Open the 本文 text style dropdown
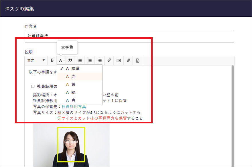 pyautogui.click(x=36, y=61)
